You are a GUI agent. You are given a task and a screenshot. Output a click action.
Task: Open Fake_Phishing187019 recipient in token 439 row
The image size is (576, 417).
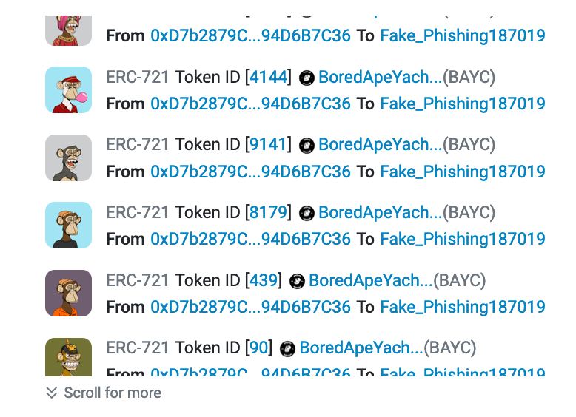pyautogui.click(x=463, y=307)
